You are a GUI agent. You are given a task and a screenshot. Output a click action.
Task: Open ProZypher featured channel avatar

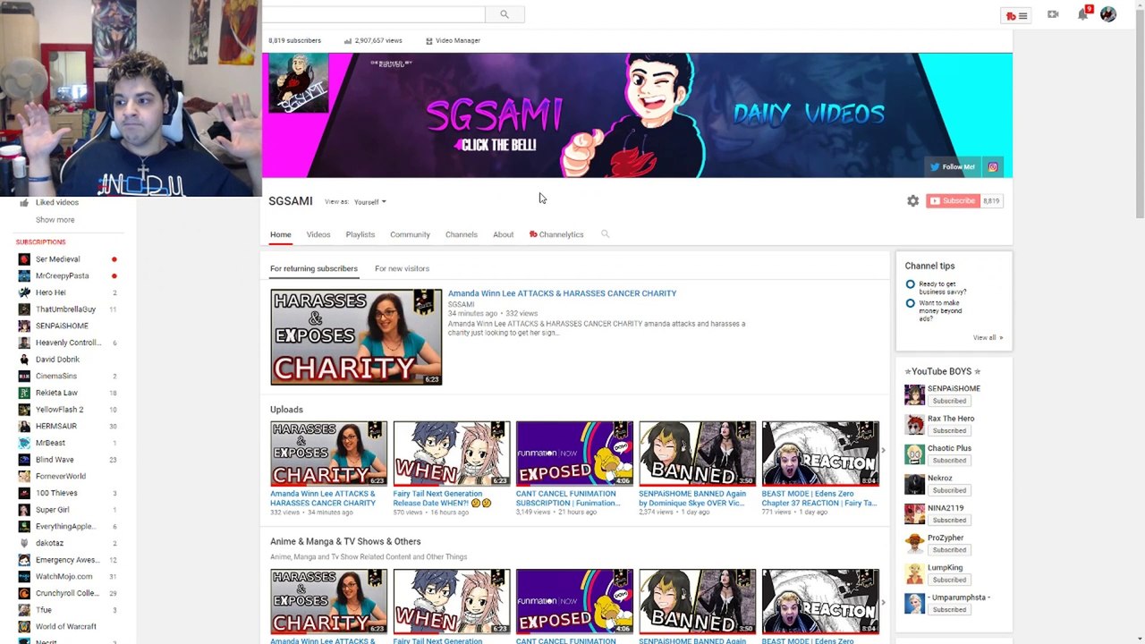[914, 544]
